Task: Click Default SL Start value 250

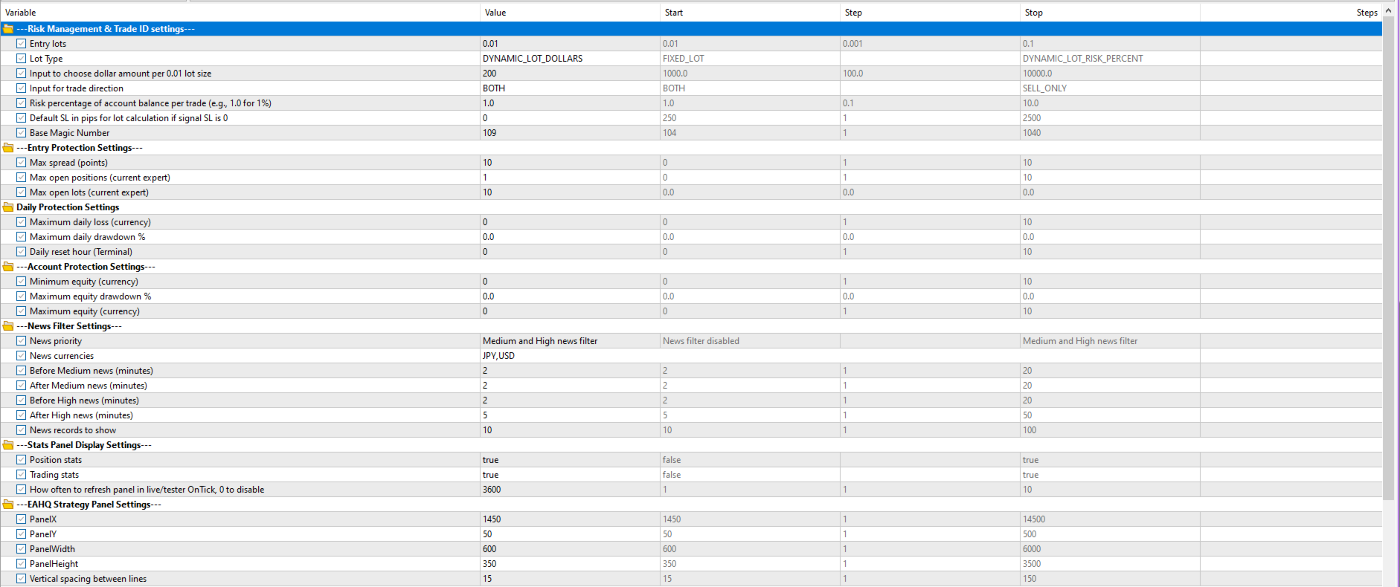Action: pyautogui.click(x=750, y=118)
